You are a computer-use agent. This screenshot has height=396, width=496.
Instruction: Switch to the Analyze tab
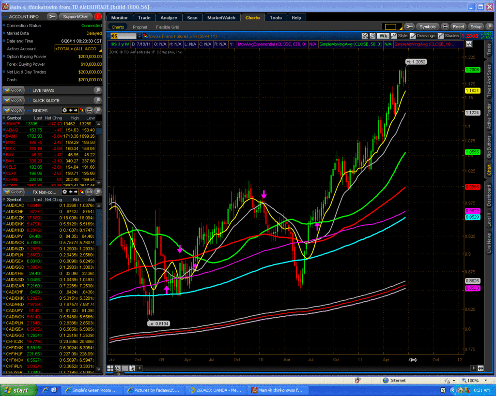169,18
